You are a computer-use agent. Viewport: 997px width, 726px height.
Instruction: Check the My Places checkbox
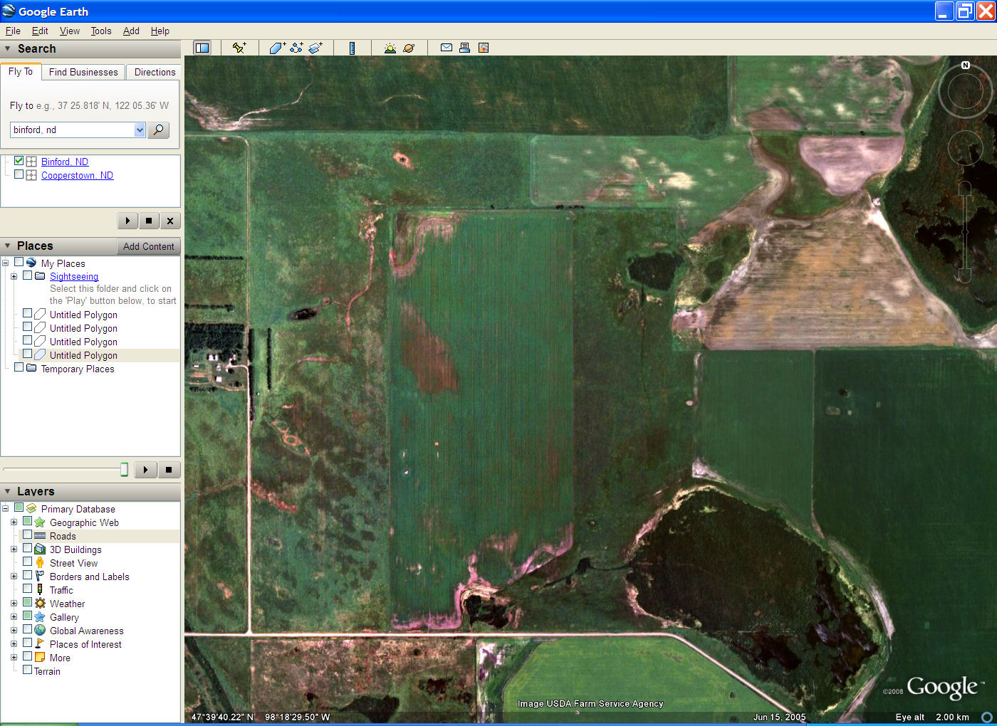tap(19, 262)
